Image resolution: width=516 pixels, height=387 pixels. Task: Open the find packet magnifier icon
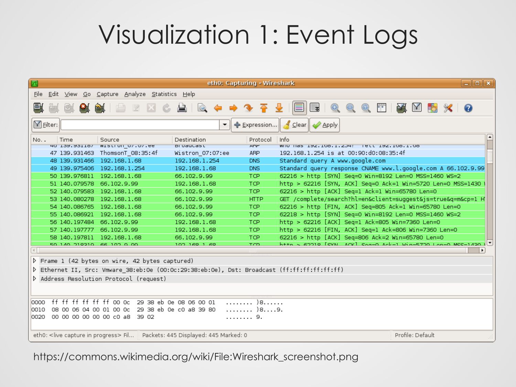click(202, 108)
